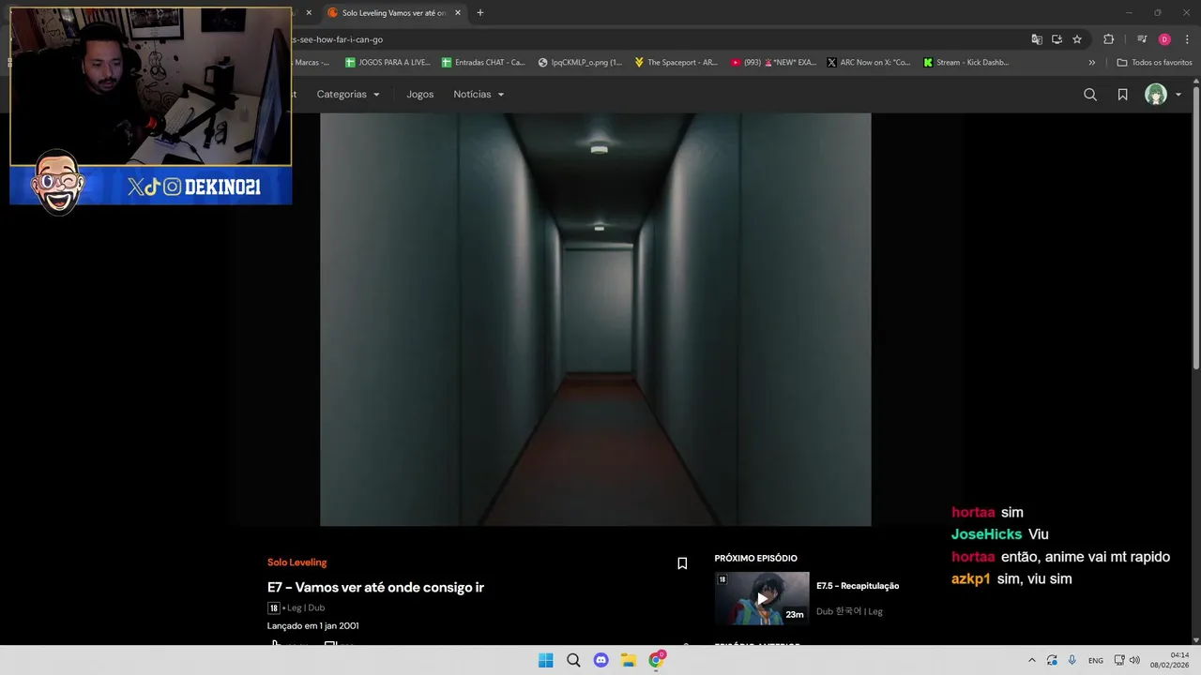Open the Jogos menu item
1201x675 pixels.
419,95
